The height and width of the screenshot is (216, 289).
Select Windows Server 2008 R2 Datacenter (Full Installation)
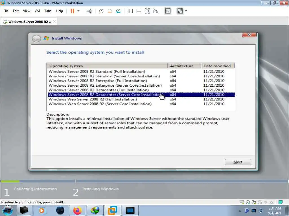(x=141, y=90)
